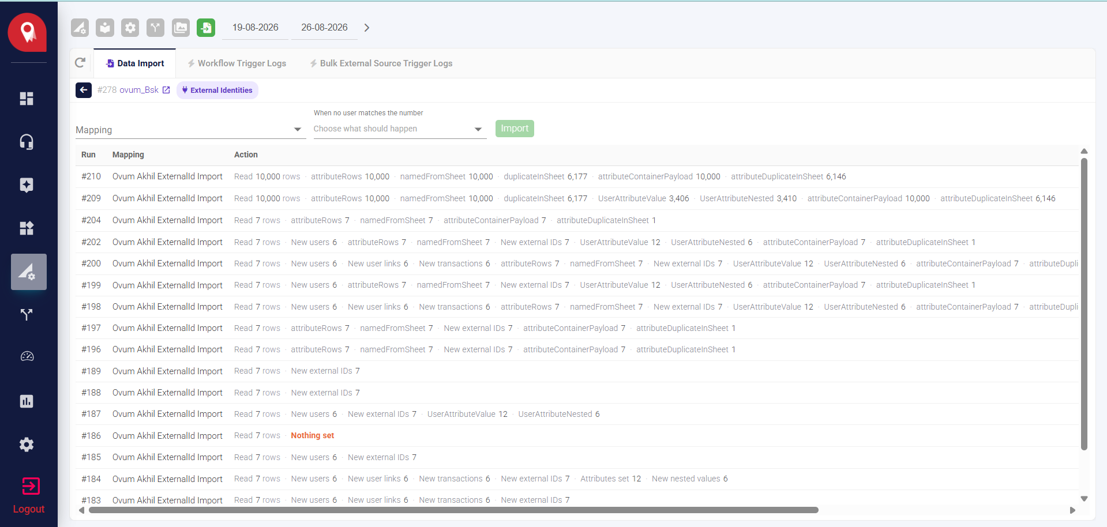1107x527 pixels.
Task: Select run #187 row
Action: click(x=577, y=414)
